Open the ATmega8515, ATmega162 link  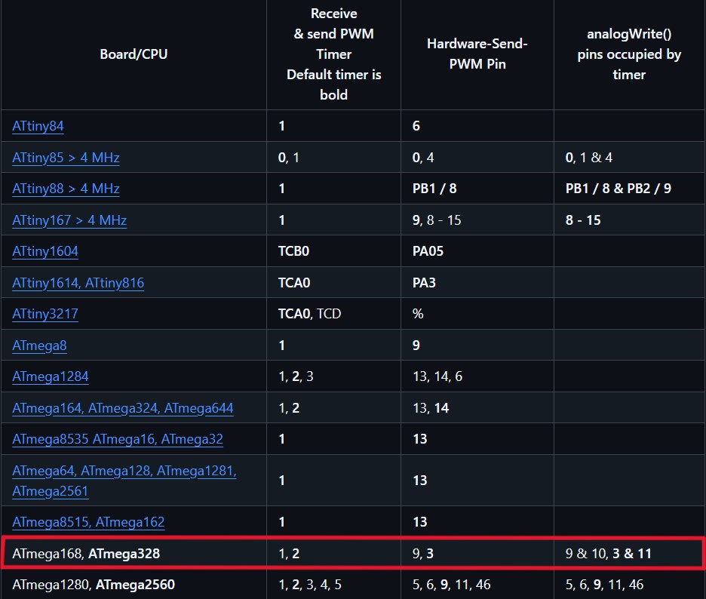coord(88,522)
